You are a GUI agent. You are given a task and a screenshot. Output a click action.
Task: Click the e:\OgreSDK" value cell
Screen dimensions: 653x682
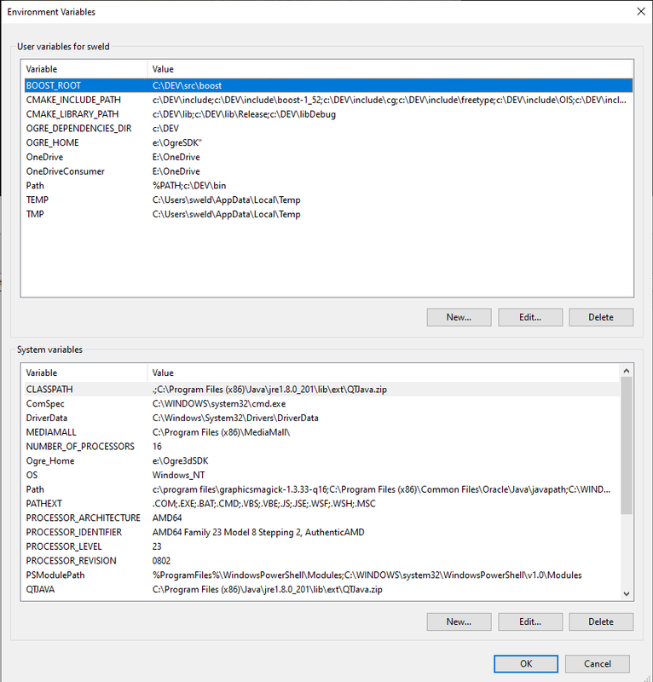pos(177,142)
